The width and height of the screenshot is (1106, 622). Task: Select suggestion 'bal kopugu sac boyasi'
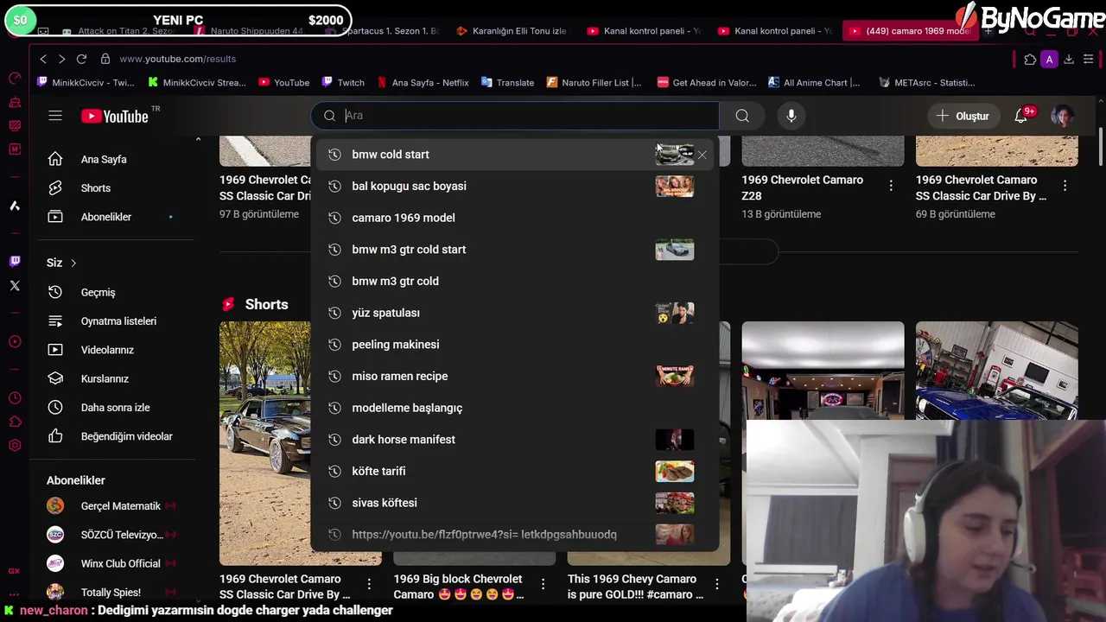[x=515, y=187]
